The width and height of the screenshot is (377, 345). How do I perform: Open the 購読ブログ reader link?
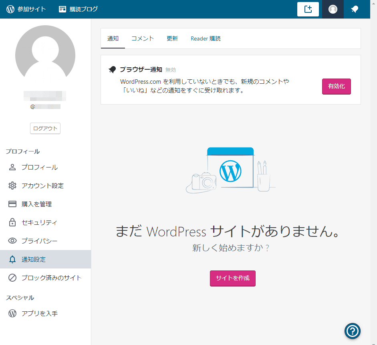click(x=79, y=9)
